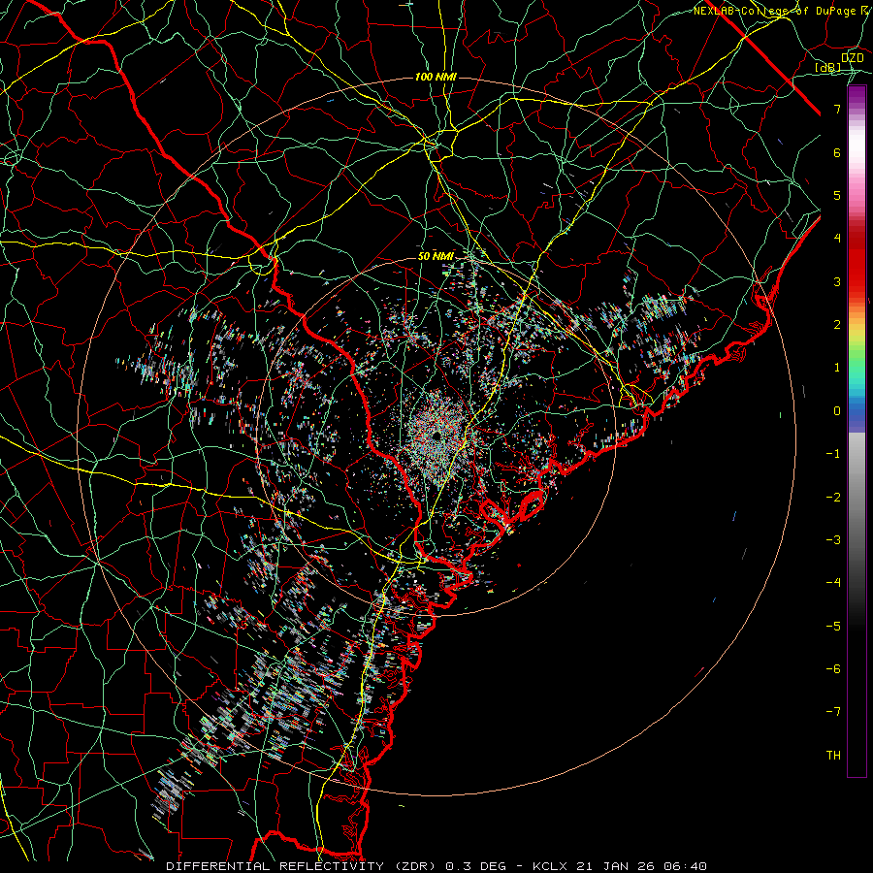Click the ZDR color scale bar

pyautogui.click(x=857, y=431)
